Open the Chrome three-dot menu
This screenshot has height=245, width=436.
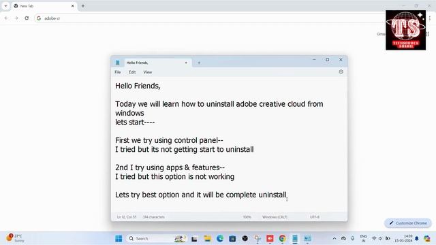(x=430, y=18)
